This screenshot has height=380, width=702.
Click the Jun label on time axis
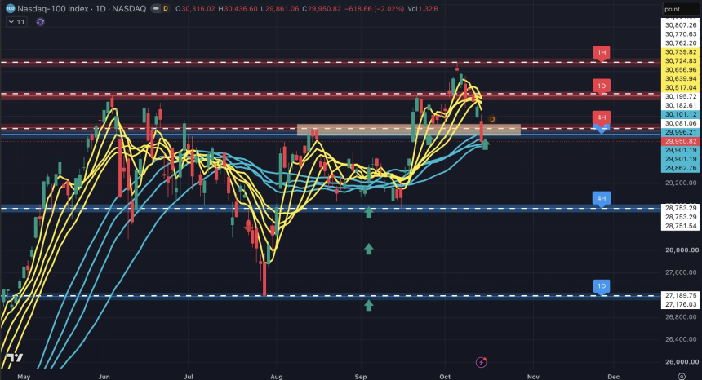104,377
